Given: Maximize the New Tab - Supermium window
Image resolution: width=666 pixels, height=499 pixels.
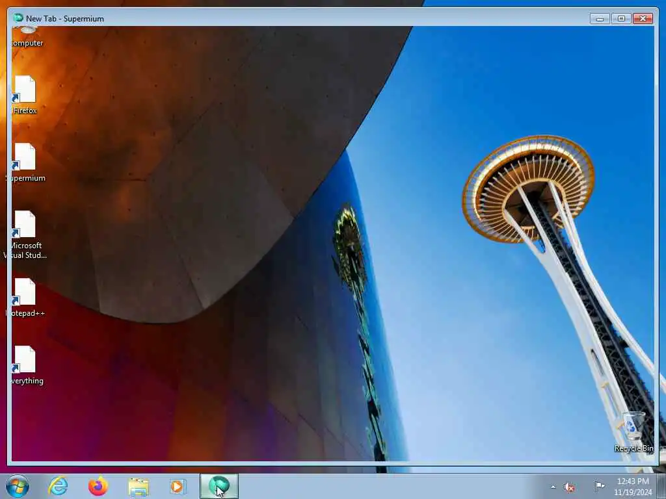Looking at the screenshot, I should point(621,19).
